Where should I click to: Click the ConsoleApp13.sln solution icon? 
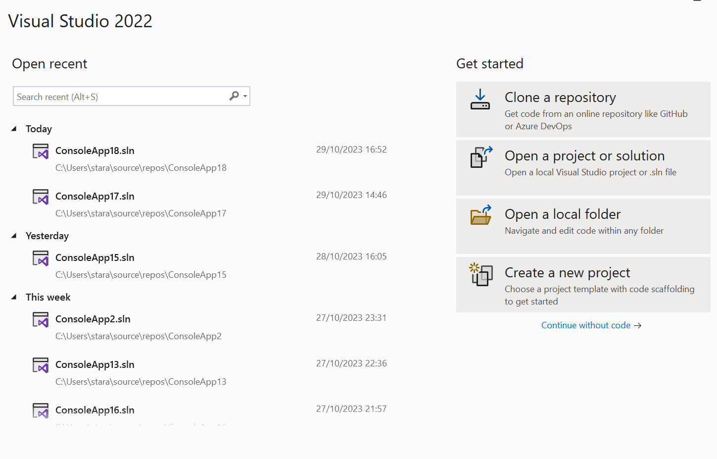41,365
